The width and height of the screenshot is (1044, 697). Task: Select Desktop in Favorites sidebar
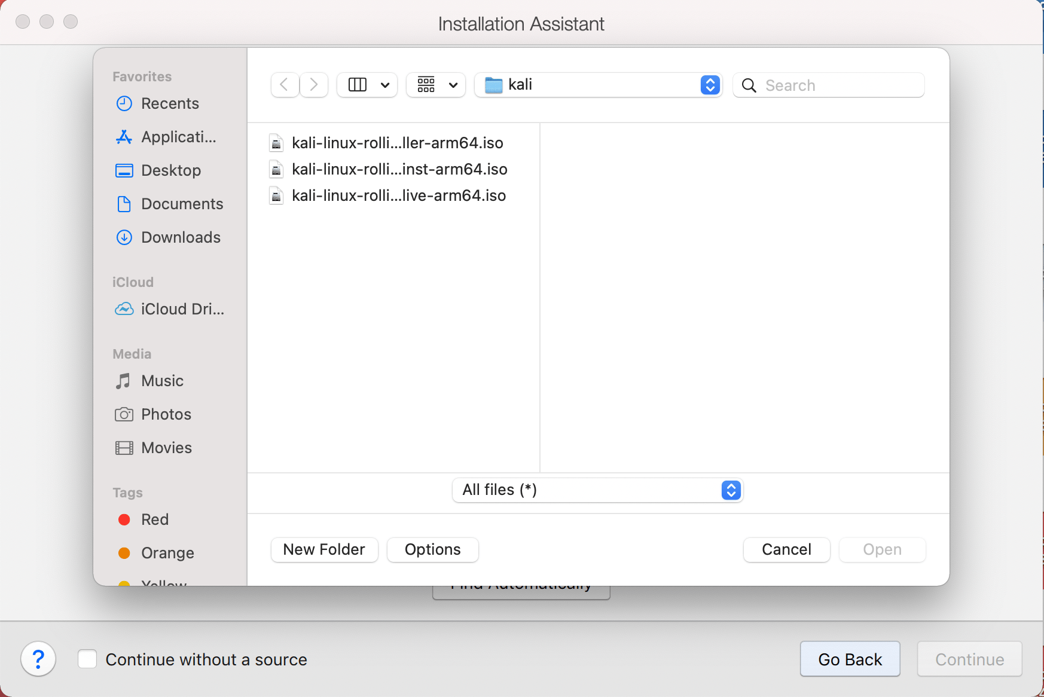click(170, 170)
